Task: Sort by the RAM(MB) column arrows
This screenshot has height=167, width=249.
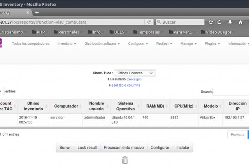Action: pos(167,106)
